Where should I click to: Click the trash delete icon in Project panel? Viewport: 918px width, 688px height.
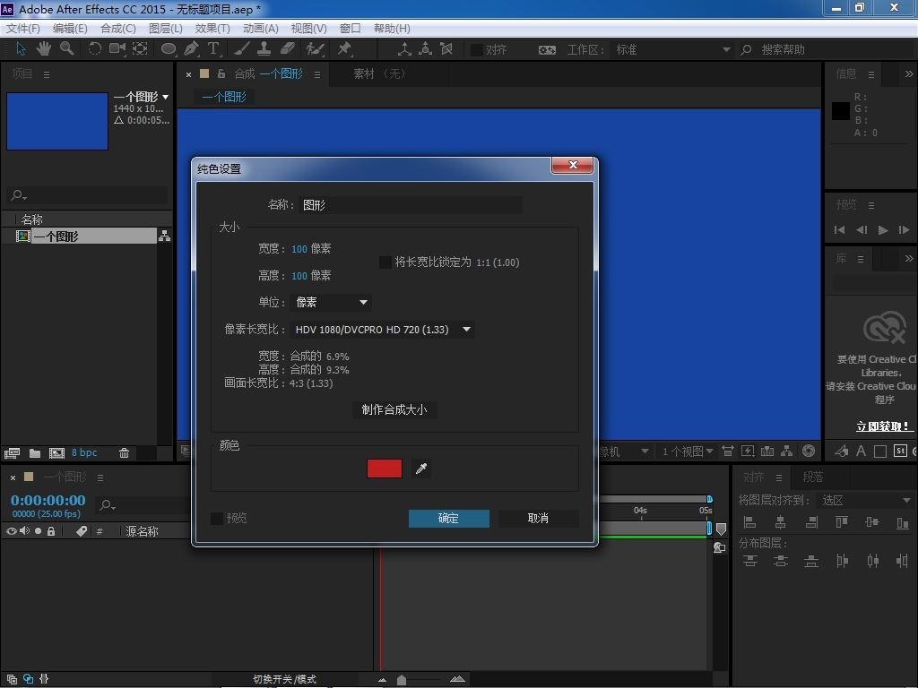(124, 452)
